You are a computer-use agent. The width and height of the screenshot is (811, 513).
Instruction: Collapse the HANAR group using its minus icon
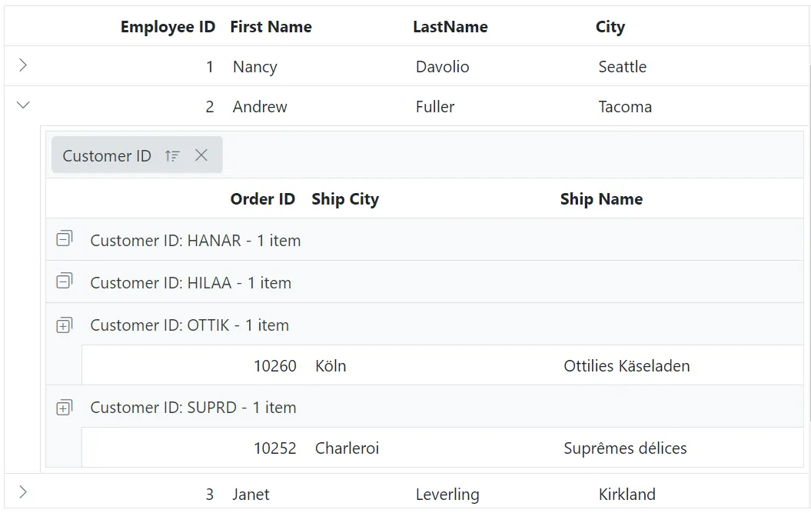click(65, 239)
